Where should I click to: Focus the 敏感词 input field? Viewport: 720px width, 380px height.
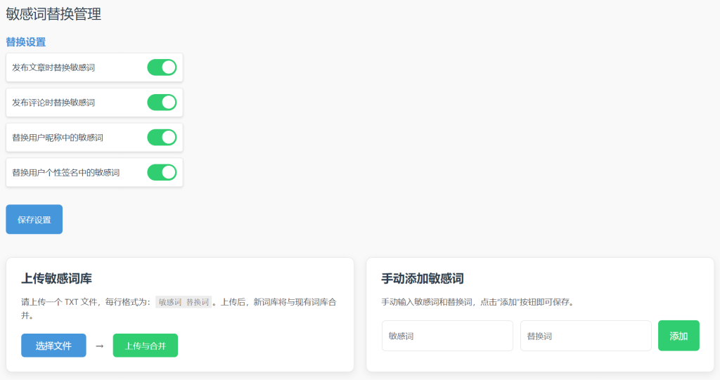(447, 336)
